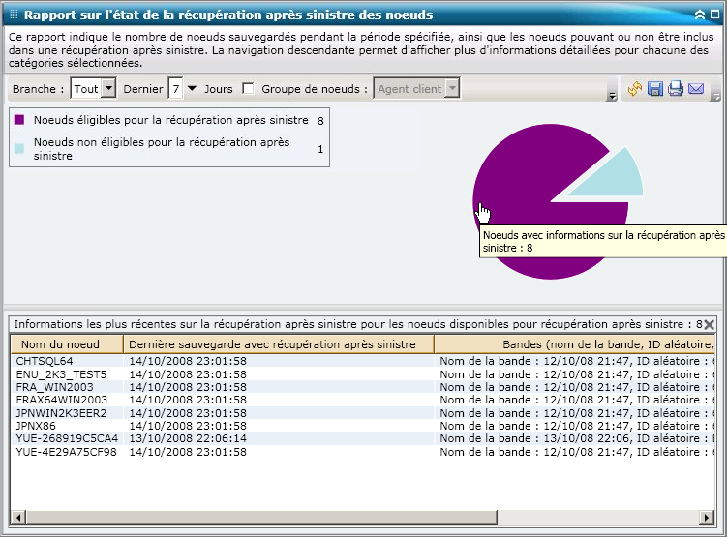
Task: Email the report using the envelope icon
Action: click(x=696, y=88)
